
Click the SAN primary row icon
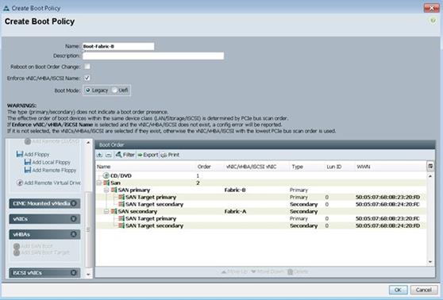click(x=114, y=190)
